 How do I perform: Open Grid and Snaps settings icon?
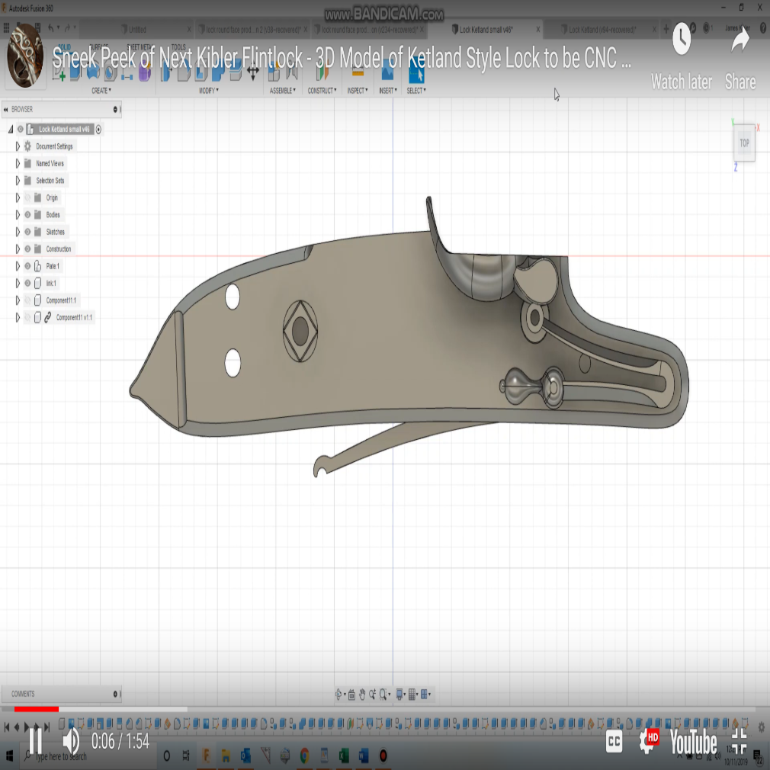coord(412,695)
